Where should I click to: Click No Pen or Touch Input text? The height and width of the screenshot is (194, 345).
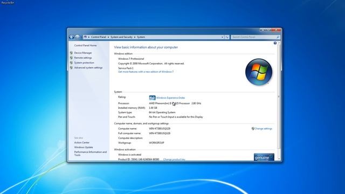coord(176,117)
